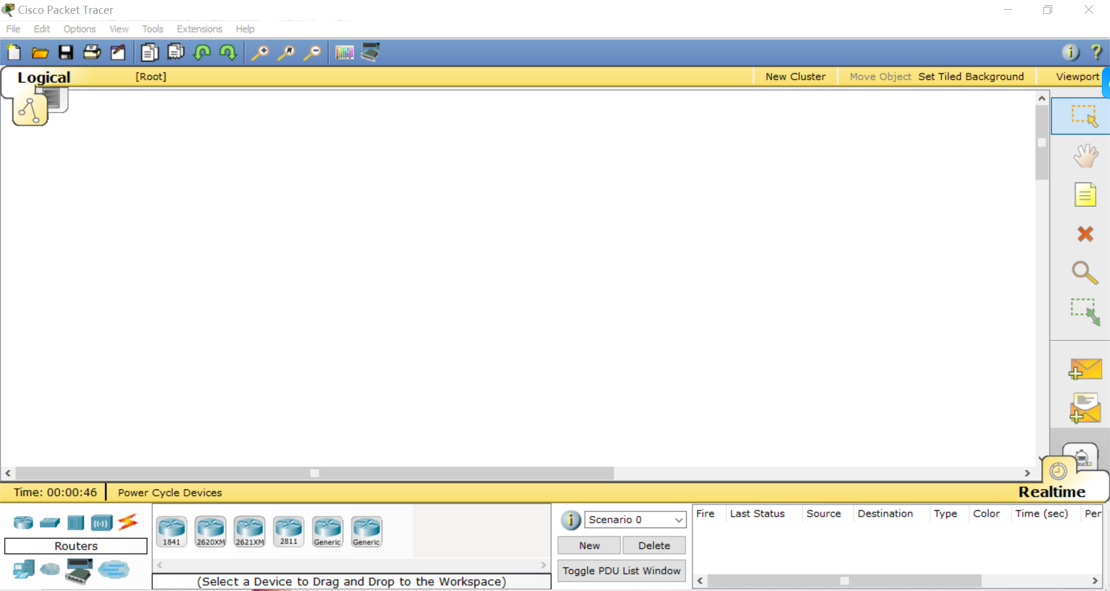Open a file using the folder icon
The image size is (1110, 591).
[x=40, y=53]
